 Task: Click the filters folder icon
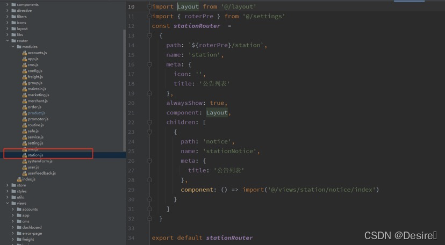tap(13, 17)
